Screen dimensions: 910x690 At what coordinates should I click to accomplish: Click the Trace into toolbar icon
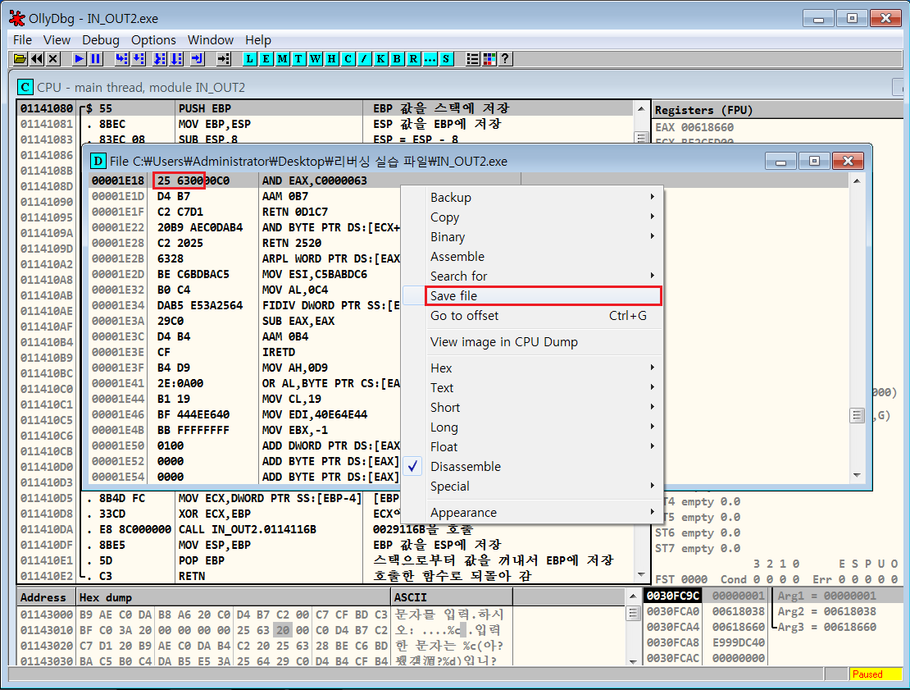(x=160, y=58)
